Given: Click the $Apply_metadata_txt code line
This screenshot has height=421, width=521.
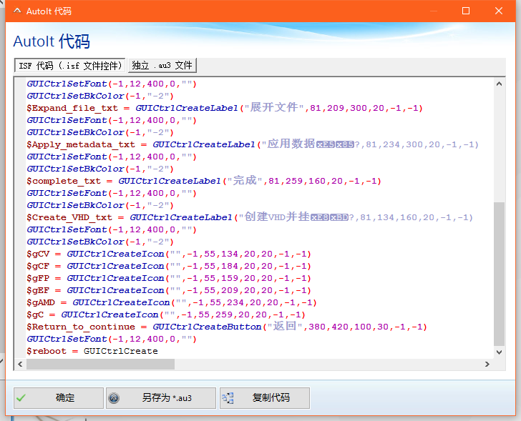Looking at the screenshot, I should coord(253,144).
